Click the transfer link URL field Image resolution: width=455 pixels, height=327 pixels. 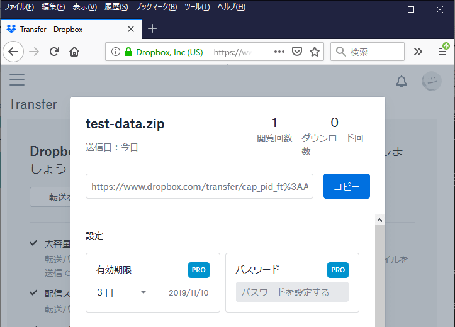(199, 186)
